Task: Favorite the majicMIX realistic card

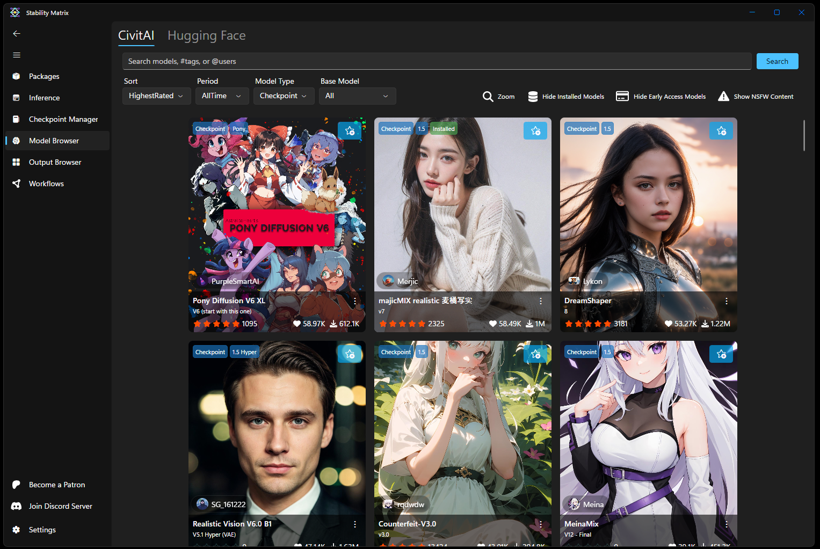Action: tap(535, 130)
